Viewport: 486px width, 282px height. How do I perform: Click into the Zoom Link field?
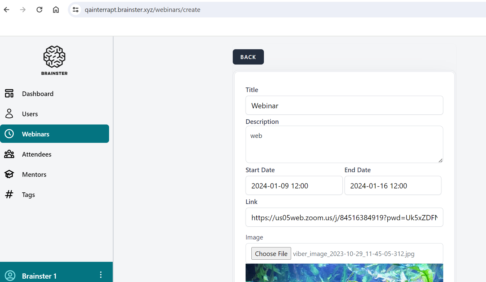point(344,217)
